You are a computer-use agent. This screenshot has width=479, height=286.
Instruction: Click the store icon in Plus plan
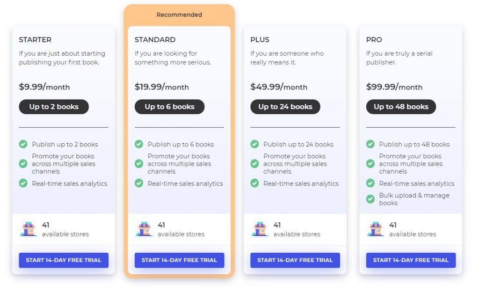(x=260, y=229)
